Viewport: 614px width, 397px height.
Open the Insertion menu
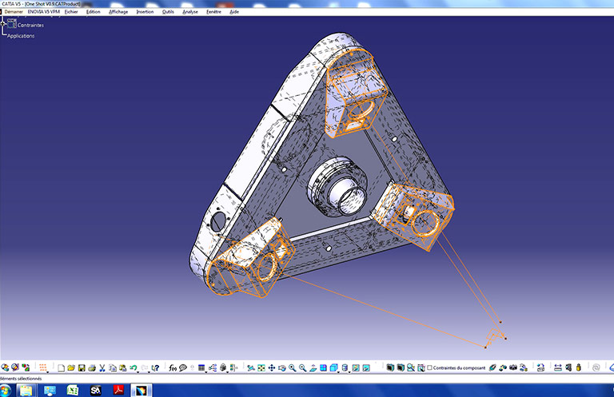pos(145,12)
